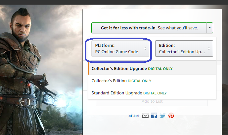Select Collector's Edition digital only option
228x135 pixels.
(x=152, y=81)
